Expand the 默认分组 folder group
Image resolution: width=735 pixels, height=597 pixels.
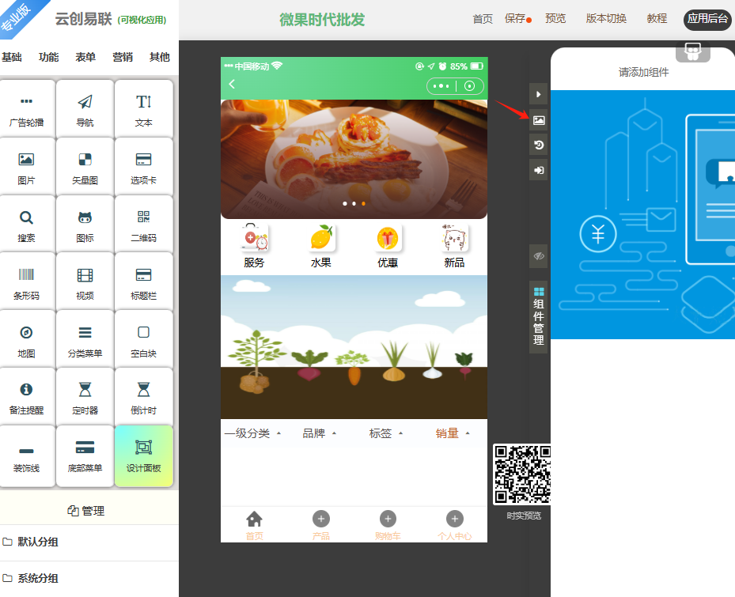click(38, 542)
